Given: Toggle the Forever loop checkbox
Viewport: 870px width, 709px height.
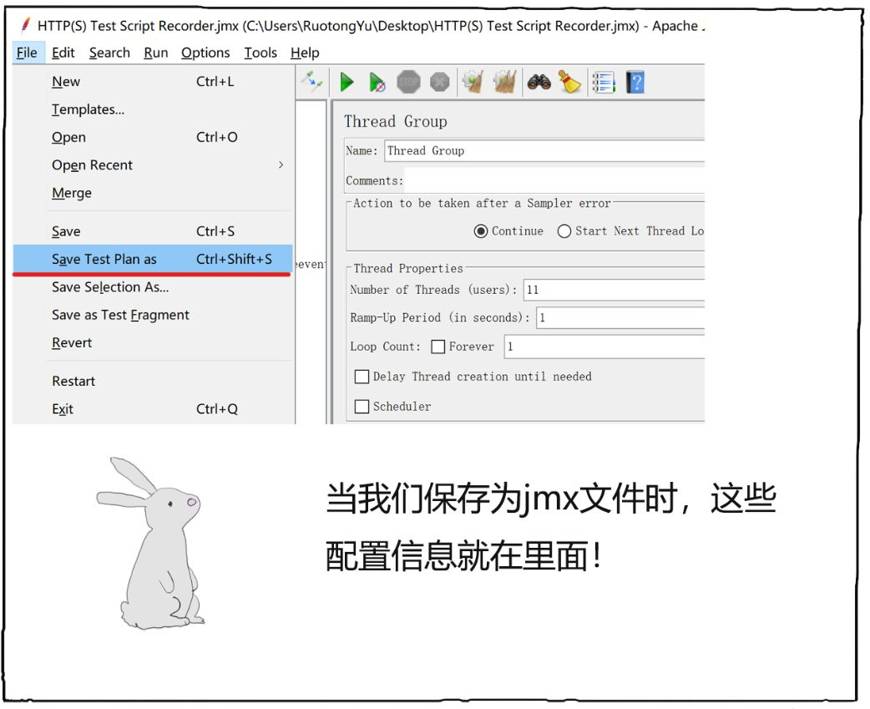Looking at the screenshot, I should tap(438, 347).
